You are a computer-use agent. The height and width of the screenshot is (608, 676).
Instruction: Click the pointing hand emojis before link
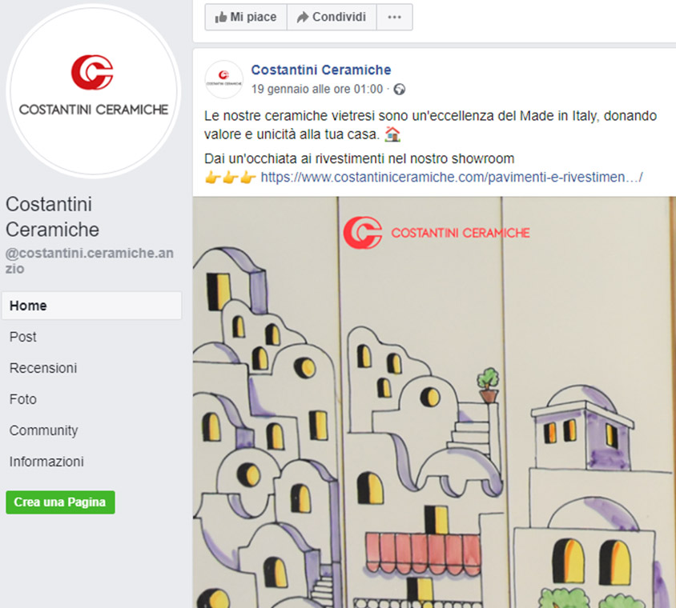tap(230, 178)
